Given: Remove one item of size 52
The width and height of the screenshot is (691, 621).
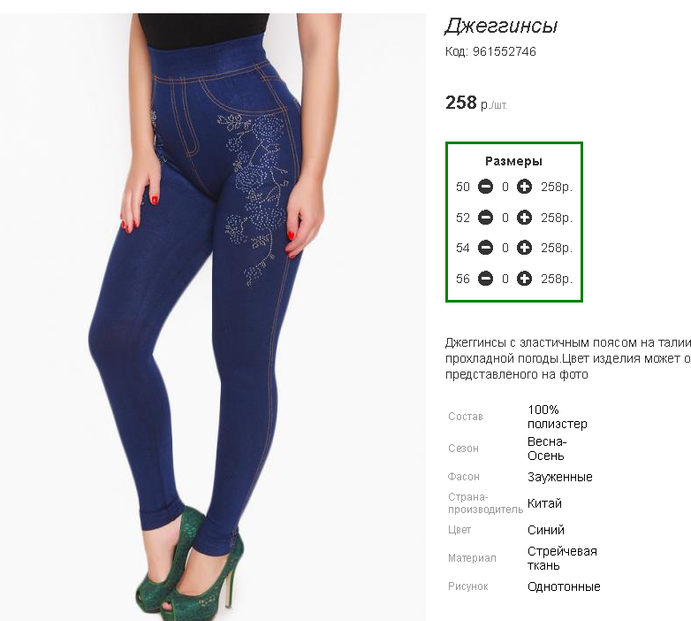Looking at the screenshot, I should pyautogui.click(x=486, y=218).
